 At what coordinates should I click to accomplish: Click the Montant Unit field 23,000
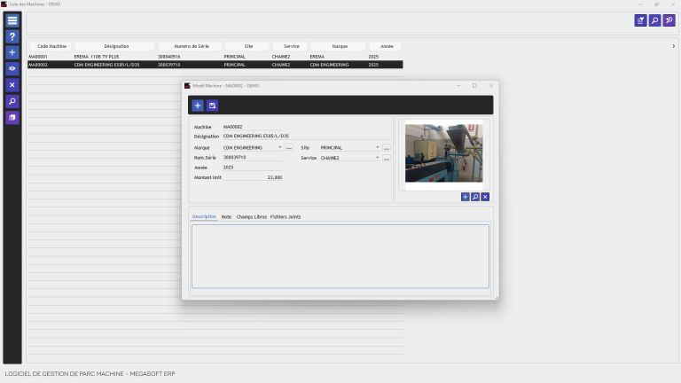pos(253,177)
